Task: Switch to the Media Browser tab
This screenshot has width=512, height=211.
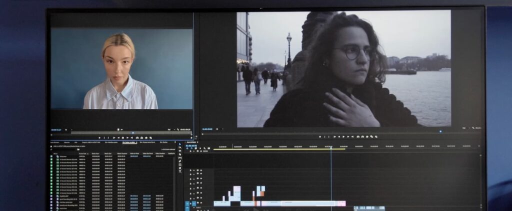Action: click(55, 142)
